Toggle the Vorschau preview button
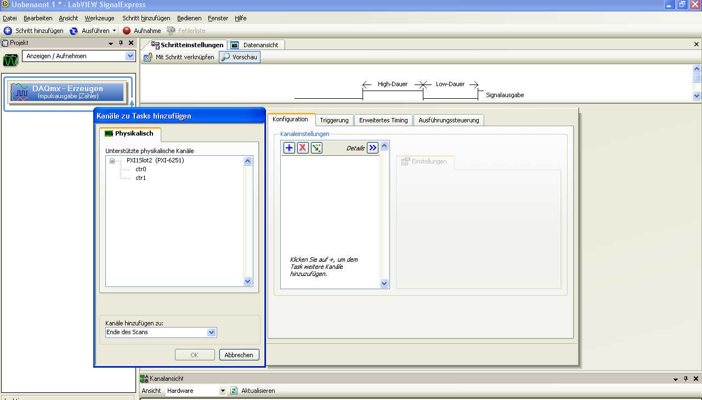The height and width of the screenshot is (400, 702). pyautogui.click(x=240, y=57)
